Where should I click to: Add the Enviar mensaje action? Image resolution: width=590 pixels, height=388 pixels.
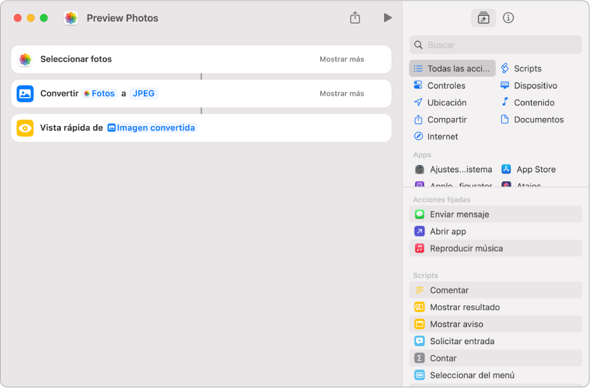click(496, 214)
